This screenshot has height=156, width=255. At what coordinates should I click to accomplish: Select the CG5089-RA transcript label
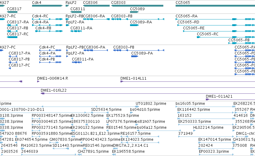click(141, 22)
